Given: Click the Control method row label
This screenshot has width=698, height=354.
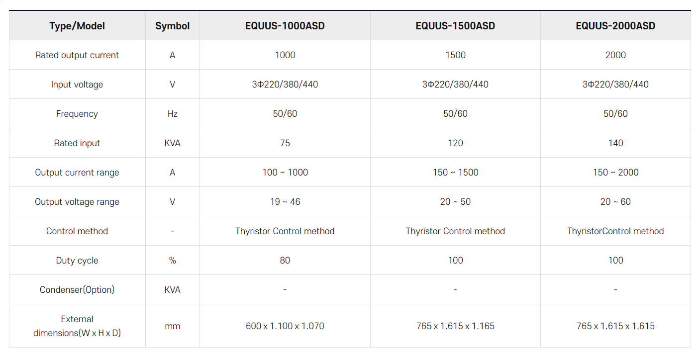Looking at the screenshot, I should click(77, 231).
